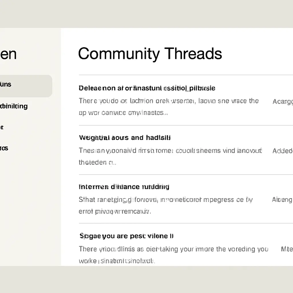Click second thread preview starting "Thesan"
The width and height of the screenshot is (293, 293).
pos(170,151)
